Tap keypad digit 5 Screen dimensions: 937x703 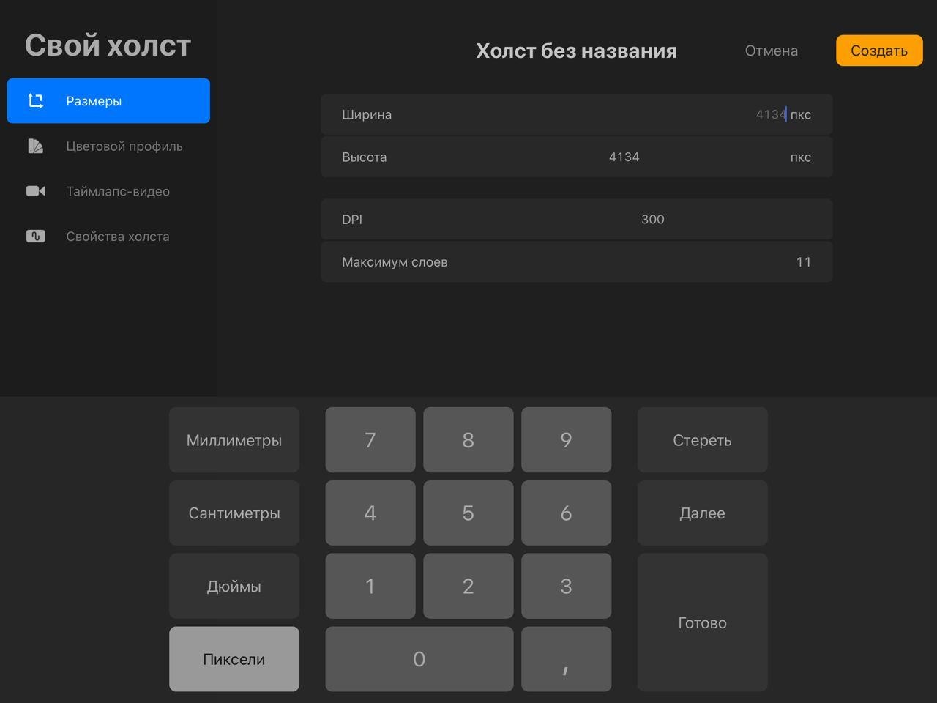coord(468,513)
